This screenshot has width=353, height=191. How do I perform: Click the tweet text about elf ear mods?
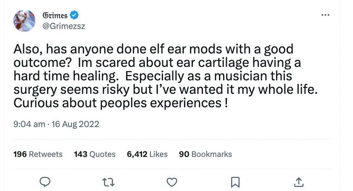[x=166, y=76]
